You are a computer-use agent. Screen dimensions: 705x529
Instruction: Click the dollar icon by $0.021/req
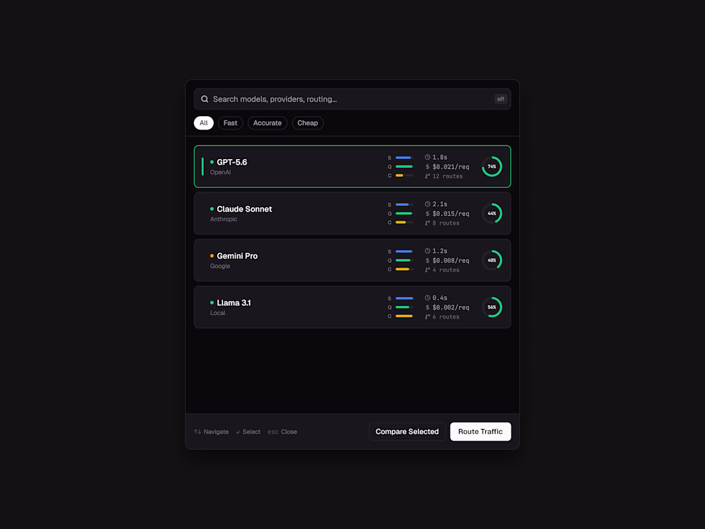427,167
